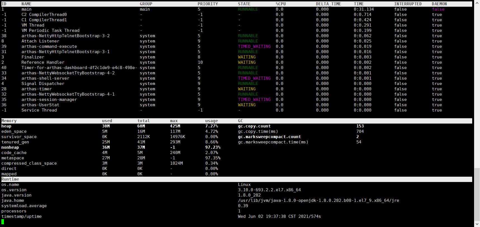Click 'arthas-session-manager' thread name
480x227 pixels.
[x=49, y=100]
